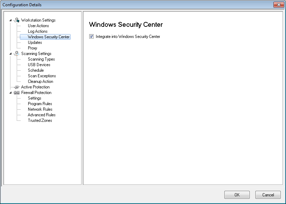
Task: Click the Firewall Protection brick wall icon
Action: (17, 93)
